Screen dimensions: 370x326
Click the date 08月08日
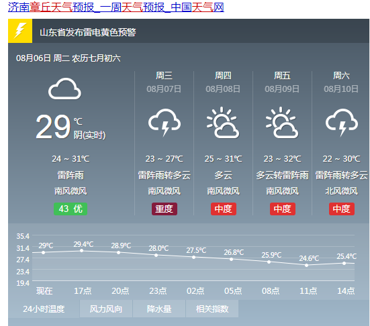coord(223,89)
